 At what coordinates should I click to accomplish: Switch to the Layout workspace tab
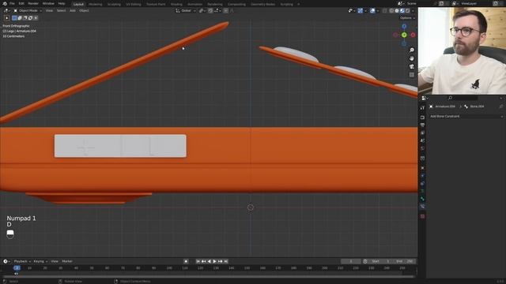click(x=78, y=4)
